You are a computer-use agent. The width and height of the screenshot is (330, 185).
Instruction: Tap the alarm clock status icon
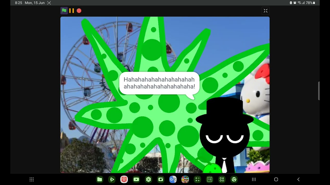(x=295, y=3)
